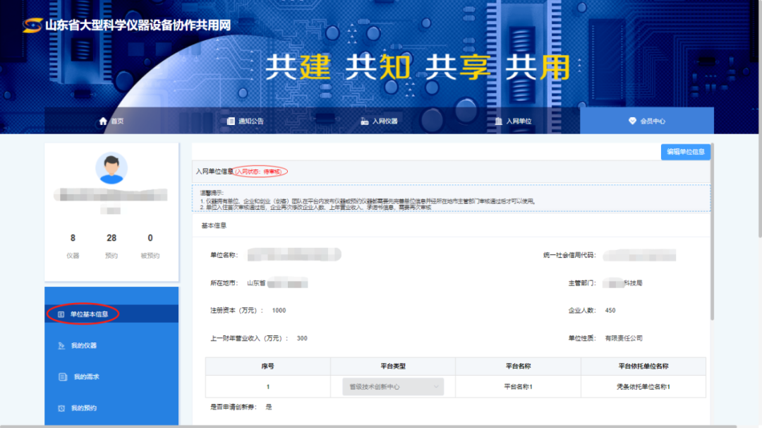
Task: Open the 通知公告 tab
Action: 250,121
